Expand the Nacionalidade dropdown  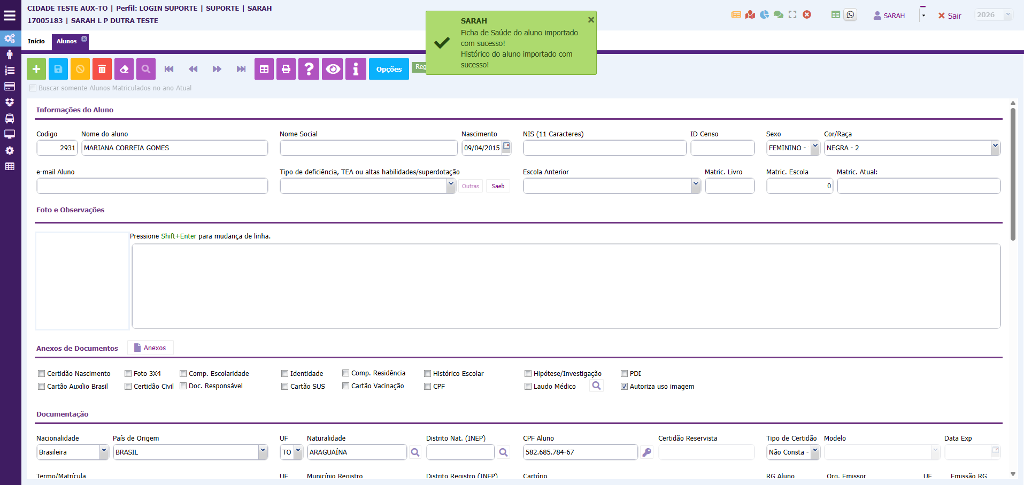[x=104, y=452]
